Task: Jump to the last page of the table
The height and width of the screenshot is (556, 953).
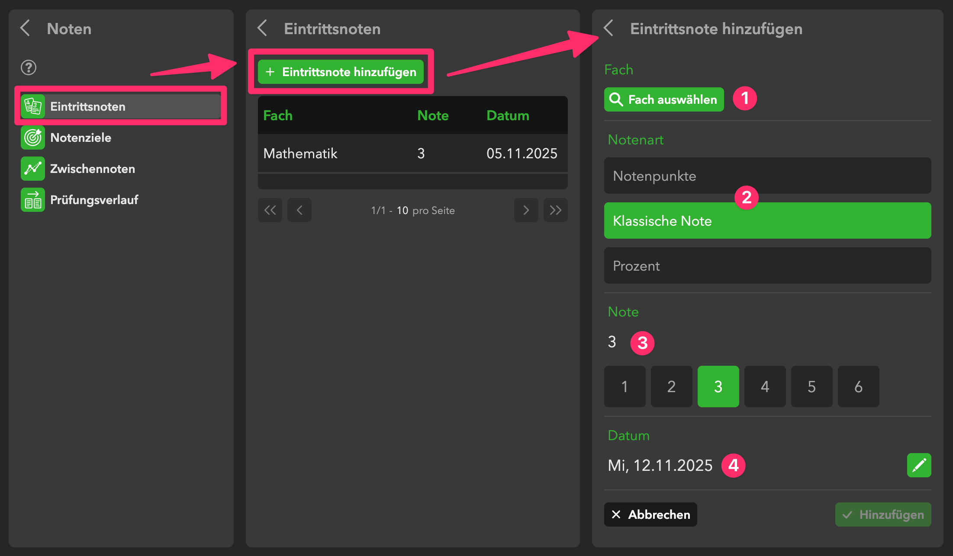Action: click(x=555, y=211)
